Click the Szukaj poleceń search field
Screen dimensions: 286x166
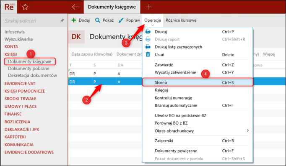click(x=31, y=21)
